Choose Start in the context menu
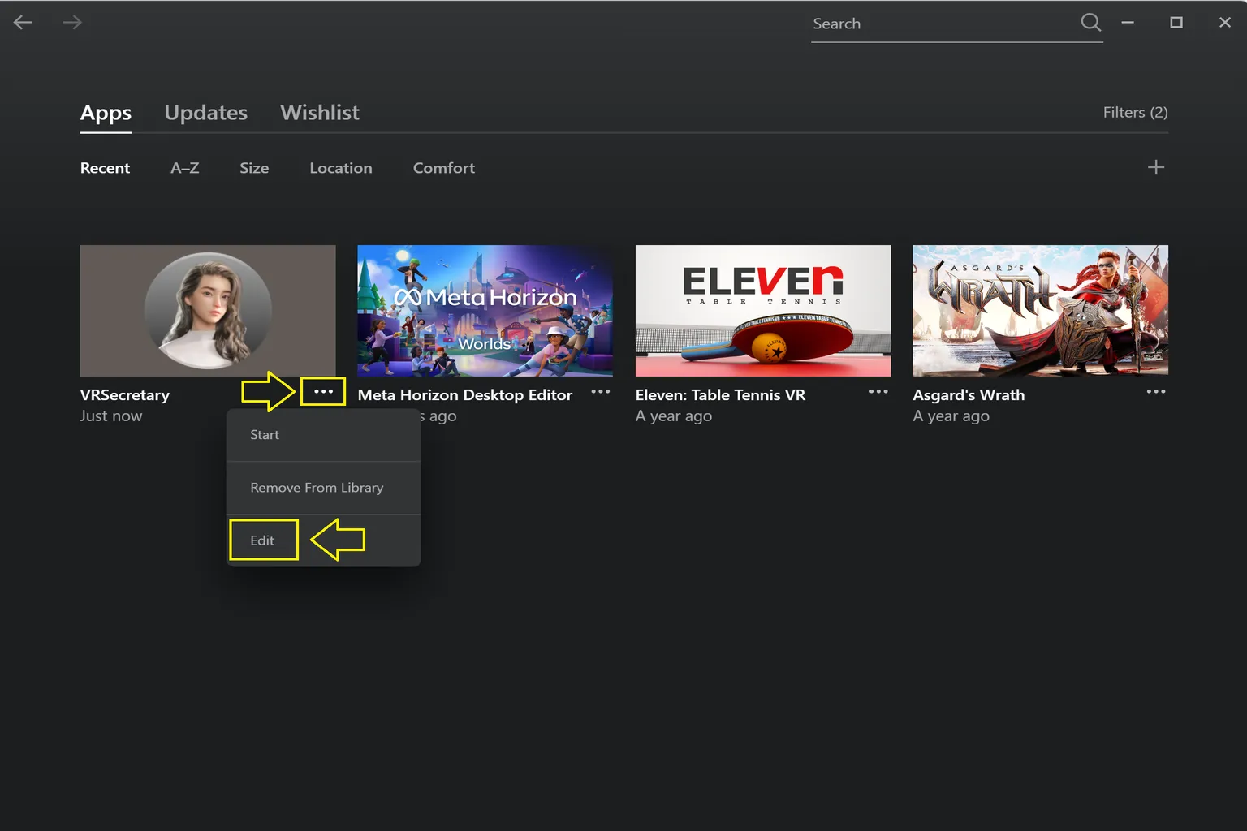Screen dimensions: 1247x831 click(x=323, y=435)
